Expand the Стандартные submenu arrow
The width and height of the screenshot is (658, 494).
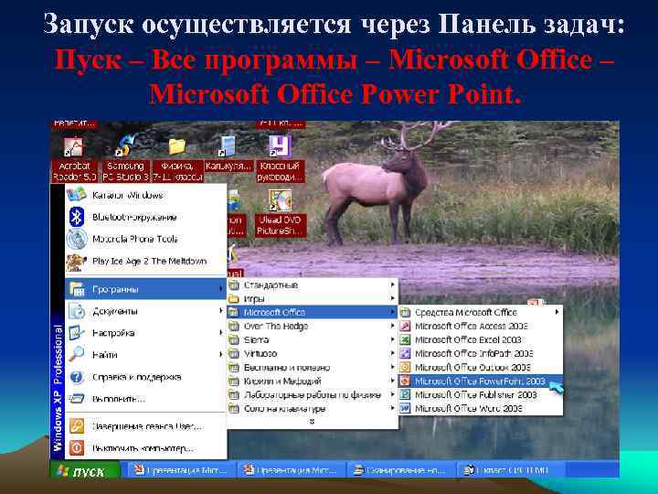pos(392,285)
